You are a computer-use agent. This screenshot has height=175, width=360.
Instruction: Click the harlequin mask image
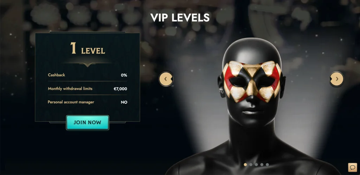tap(251, 81)
